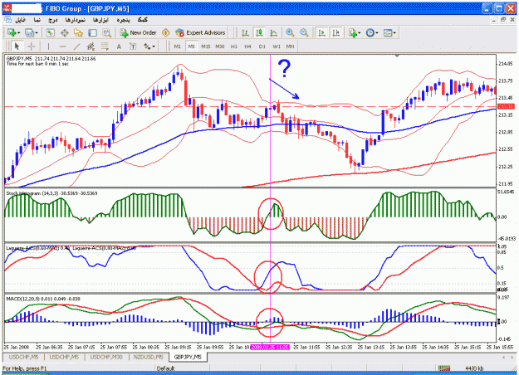Screen dimensions: 519x375
Task: Open the ابزارها (Tools) menu
Action: (x=100, y=20)
